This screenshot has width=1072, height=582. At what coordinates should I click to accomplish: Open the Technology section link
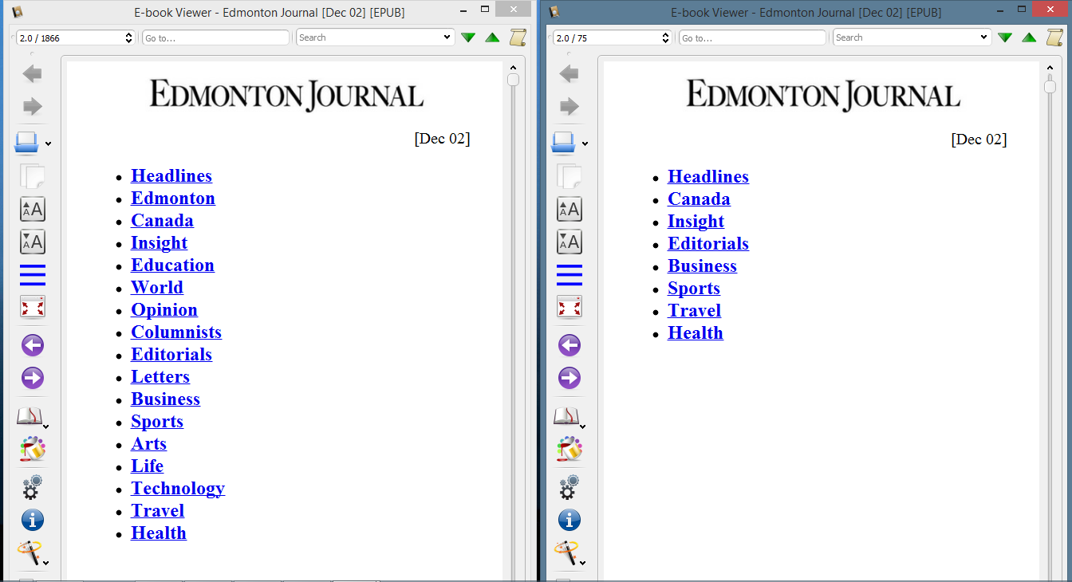(178, 488)
